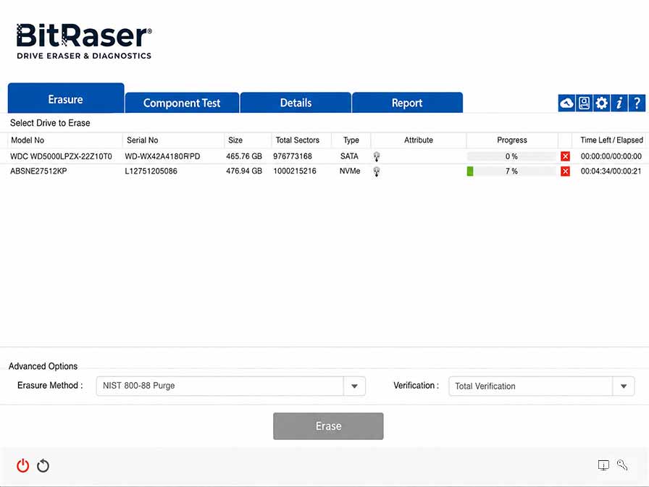Select the WDC WD5000LPZX-22Z10T0 drive row
Image resolution: width=649 pixels, height=487 pixels.
(x=324, y=156)
